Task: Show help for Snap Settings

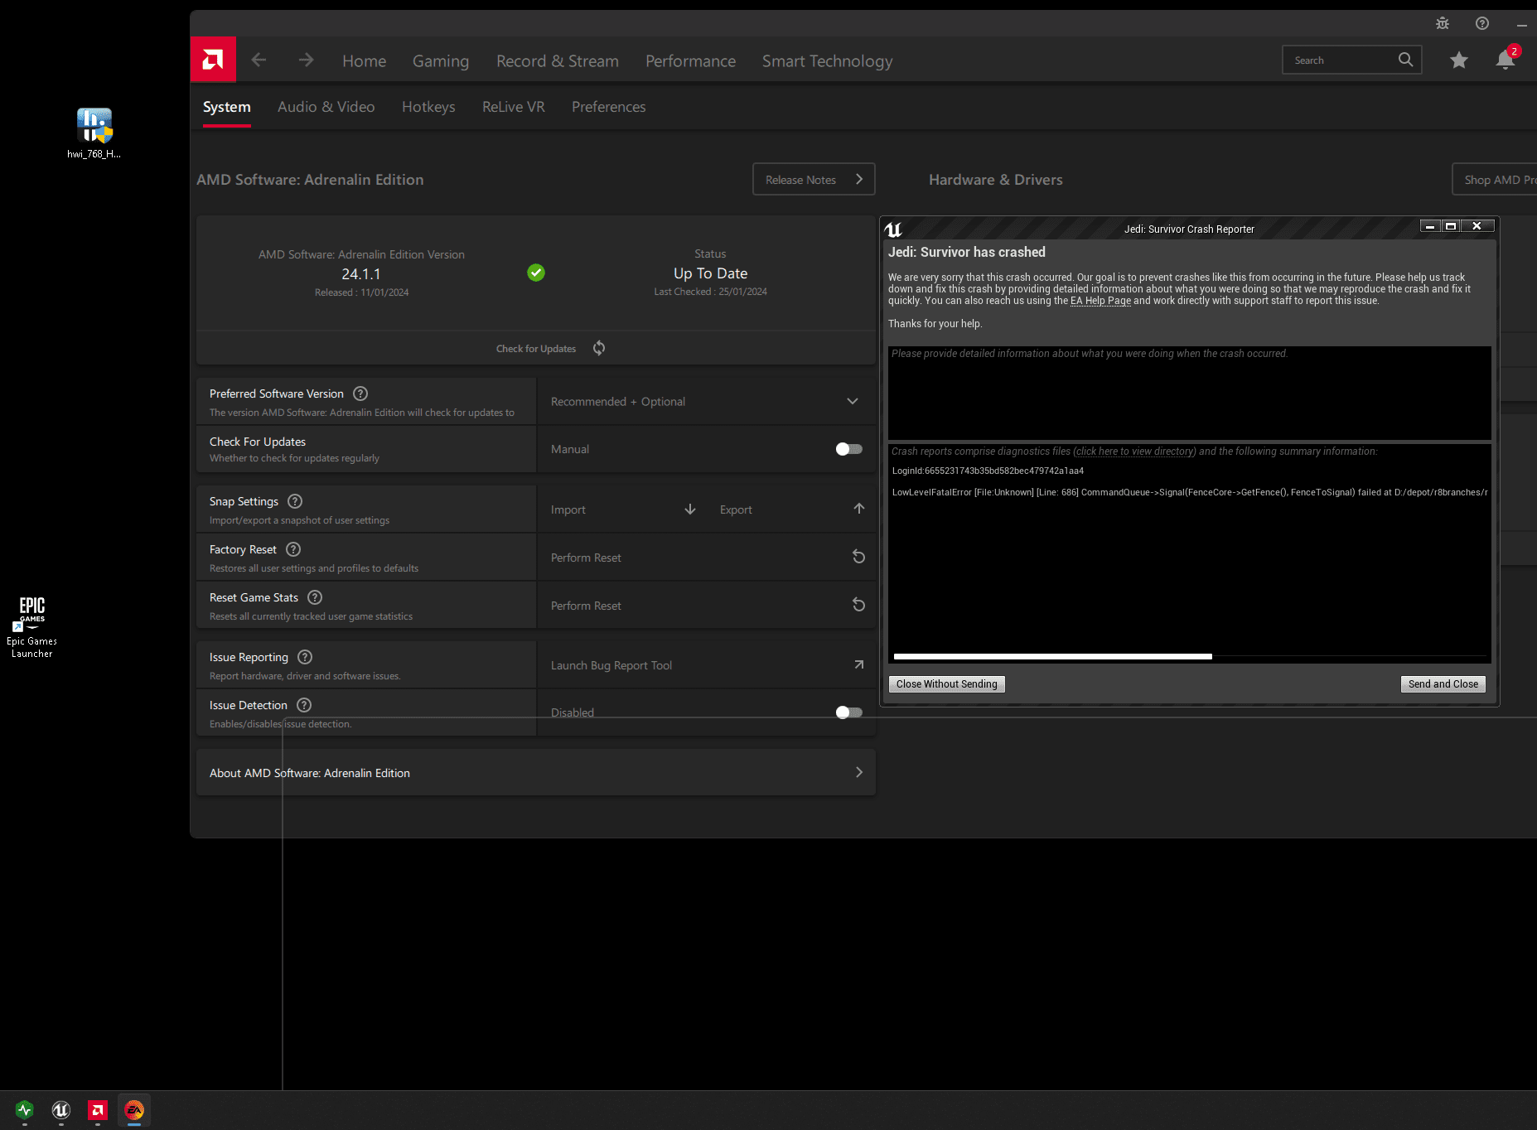Action: (295, 501)
